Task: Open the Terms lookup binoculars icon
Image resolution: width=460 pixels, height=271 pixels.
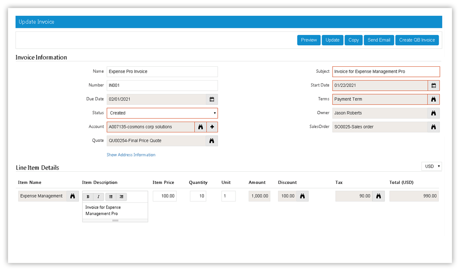Action: click(433, 99)
